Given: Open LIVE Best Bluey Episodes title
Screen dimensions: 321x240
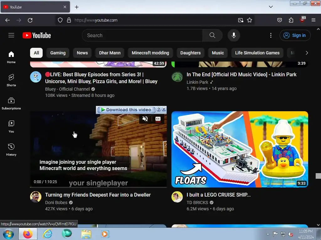Looking at the screenshot, I should [101, 78].
